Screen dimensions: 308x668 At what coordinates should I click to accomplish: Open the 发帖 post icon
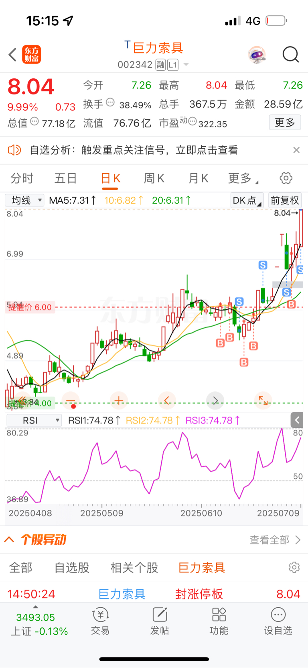click(x=160, y=621)
